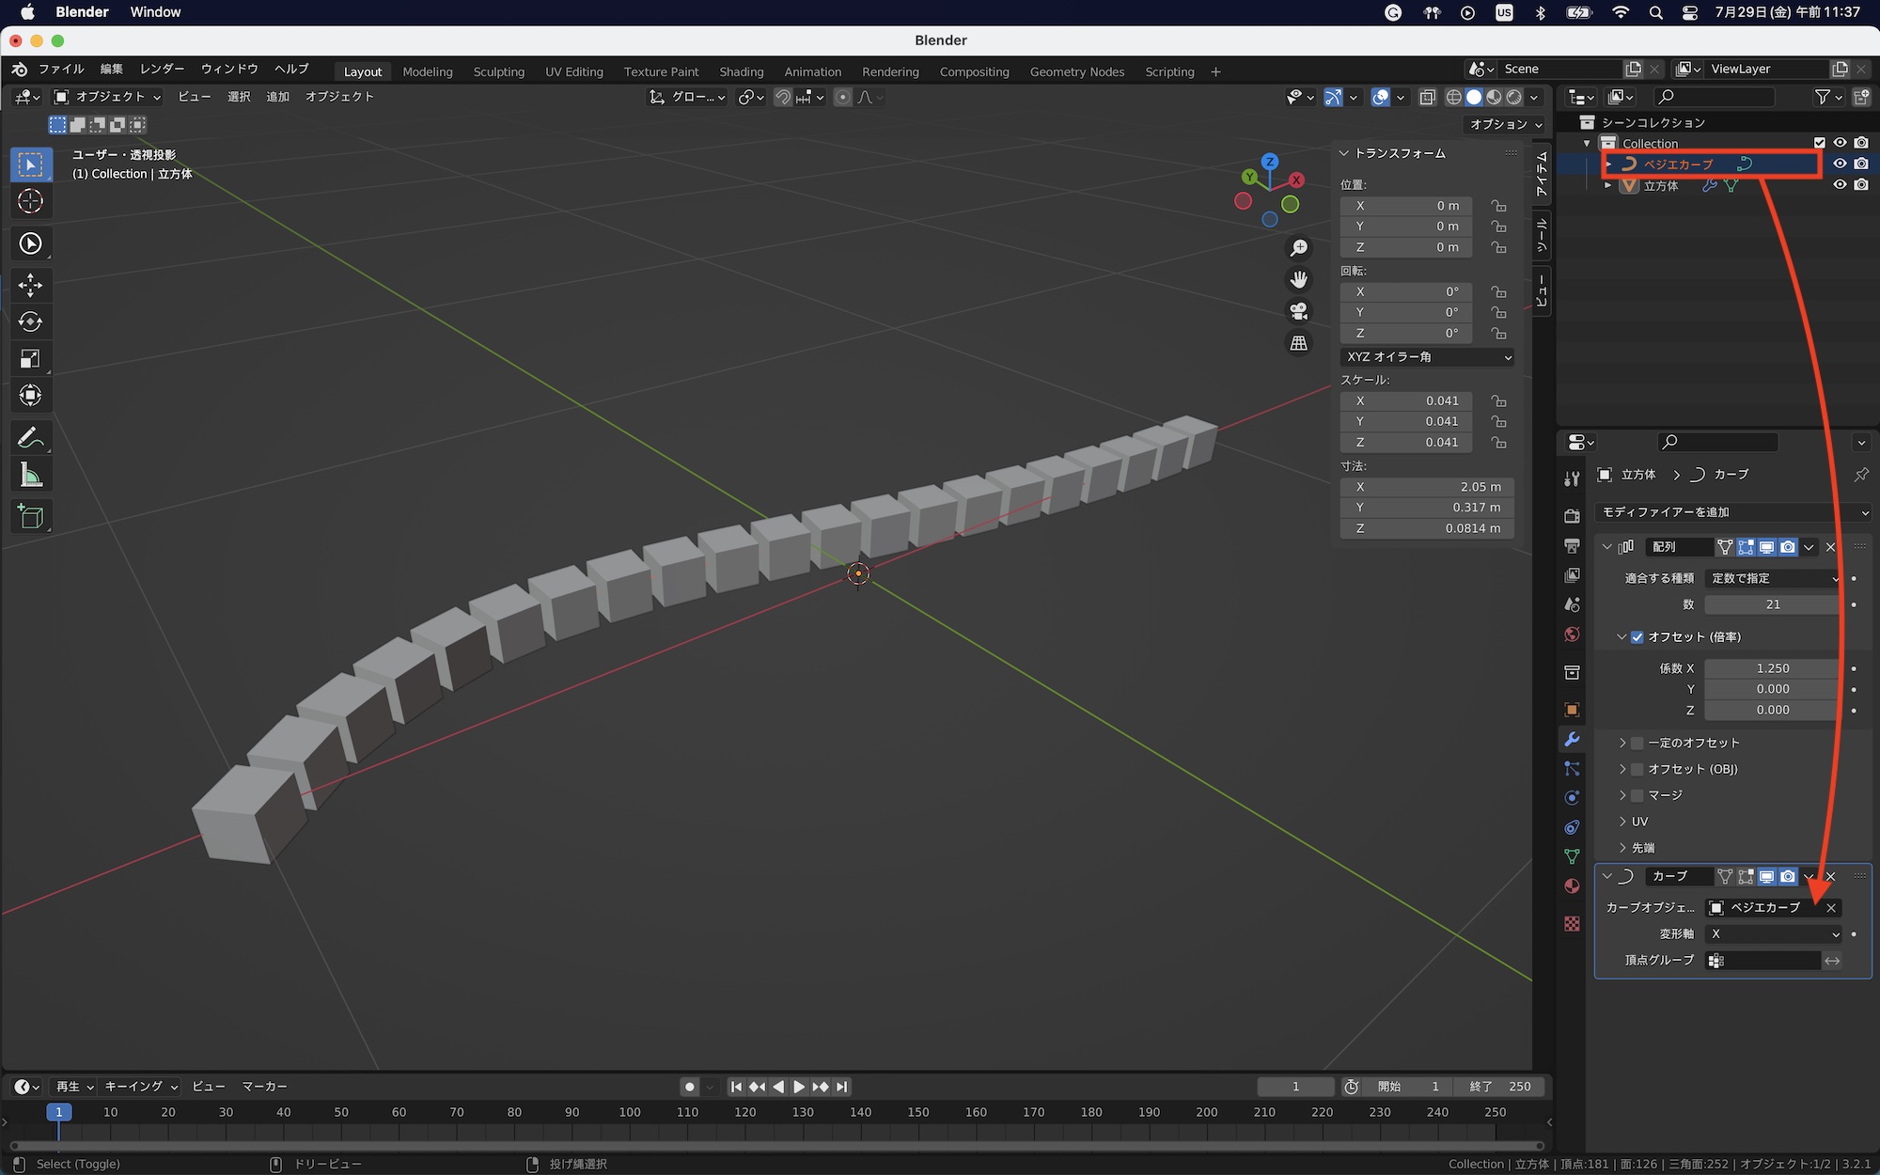The height and width of the screenshot is (1175, 1880).
Task: Uncheck the オフセット (倍率) checkbox
Action: pos(1637,637)
